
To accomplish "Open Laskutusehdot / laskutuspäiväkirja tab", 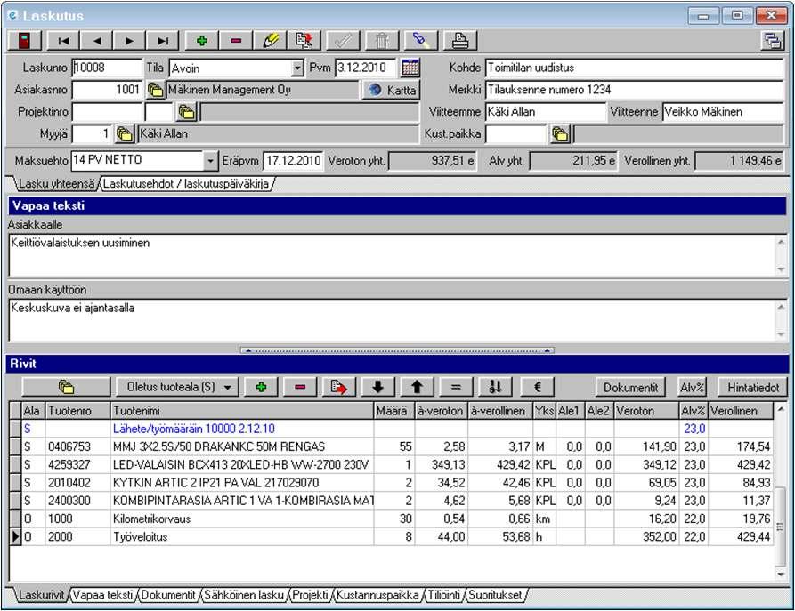I will tap(185, 184).
